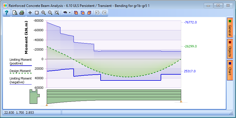Select the zoom window rectangle tool

tap(37, 13)
